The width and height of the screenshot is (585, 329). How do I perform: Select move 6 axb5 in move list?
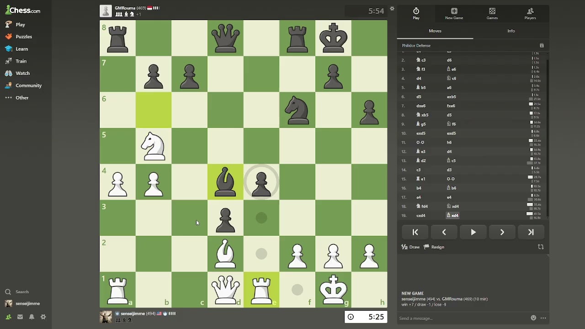[x=451, y=96]
